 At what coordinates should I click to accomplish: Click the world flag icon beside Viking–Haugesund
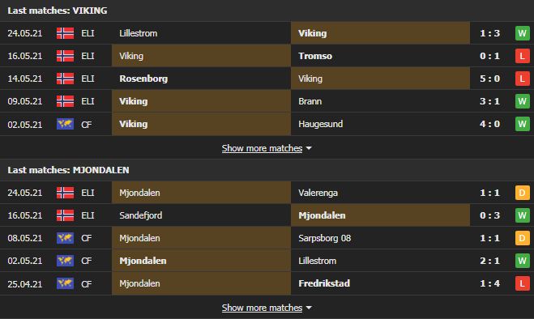(x=65, y=124)
